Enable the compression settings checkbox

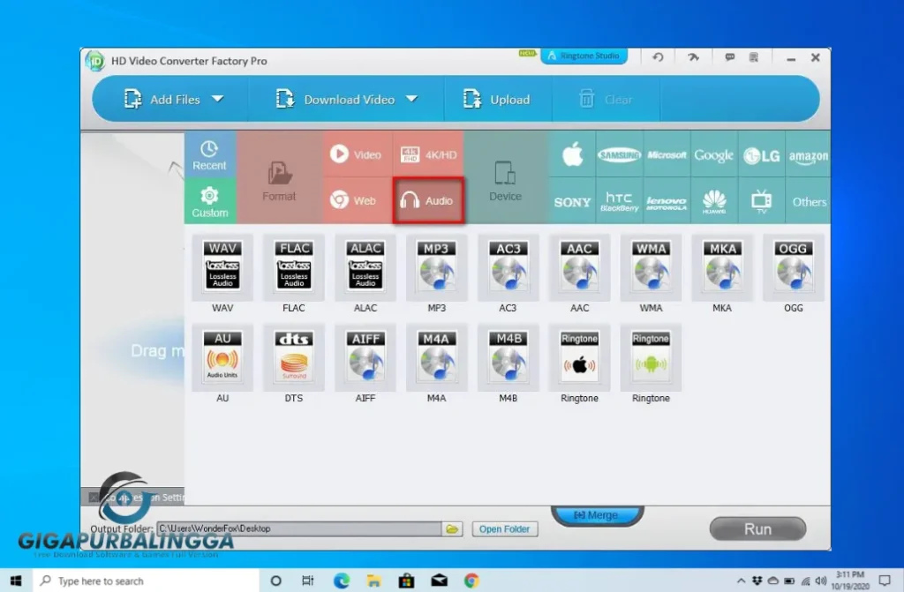[94, 497]
